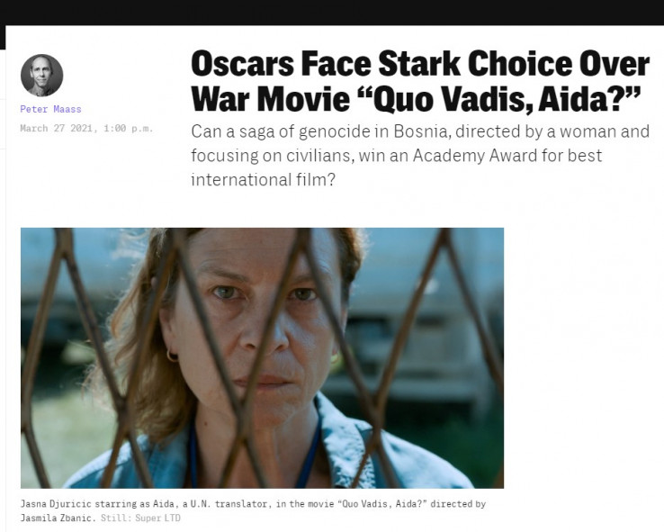
Task: Click the "Still: Super LTD" photo credit
Action: [140, 518]
